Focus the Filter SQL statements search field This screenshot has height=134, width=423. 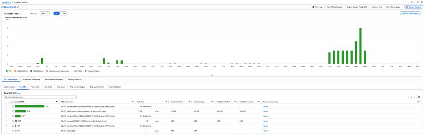point(40,97)
